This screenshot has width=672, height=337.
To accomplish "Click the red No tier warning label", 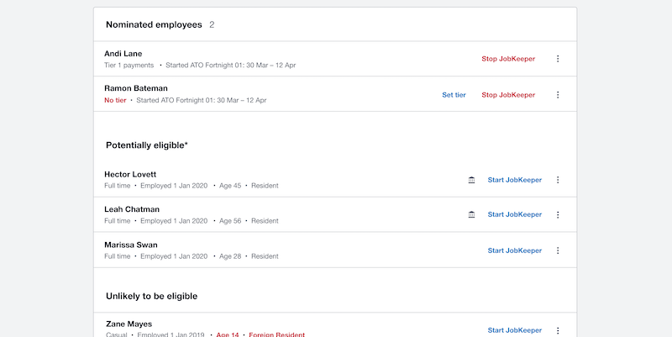I will (x=115, y=100).
